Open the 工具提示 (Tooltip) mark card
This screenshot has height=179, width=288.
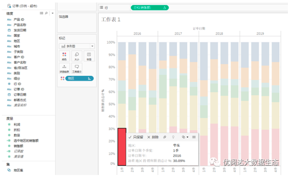[x=77, y=68]
